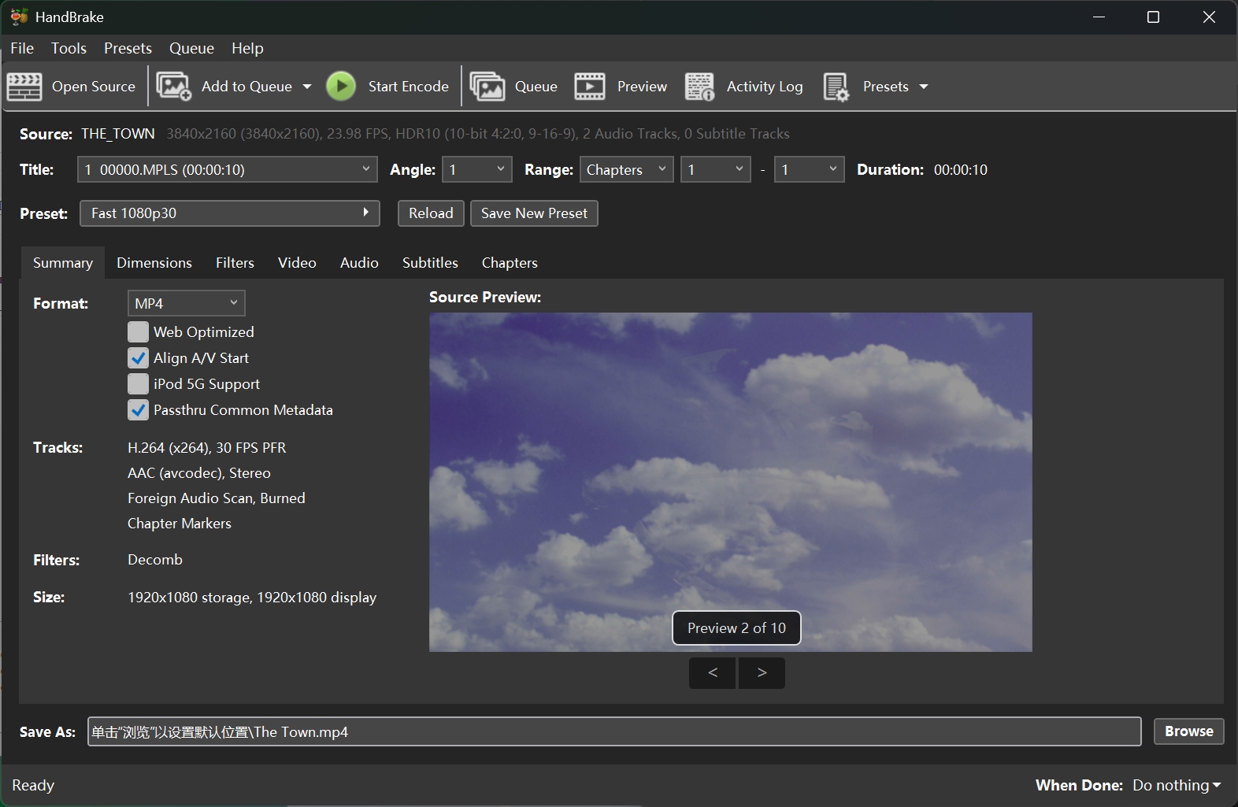Image resolution: width=1238 pixels, height=807 pixels.
Task: Uncheck the Align A/V Start checkbox
Action: (x=138, y=358)
